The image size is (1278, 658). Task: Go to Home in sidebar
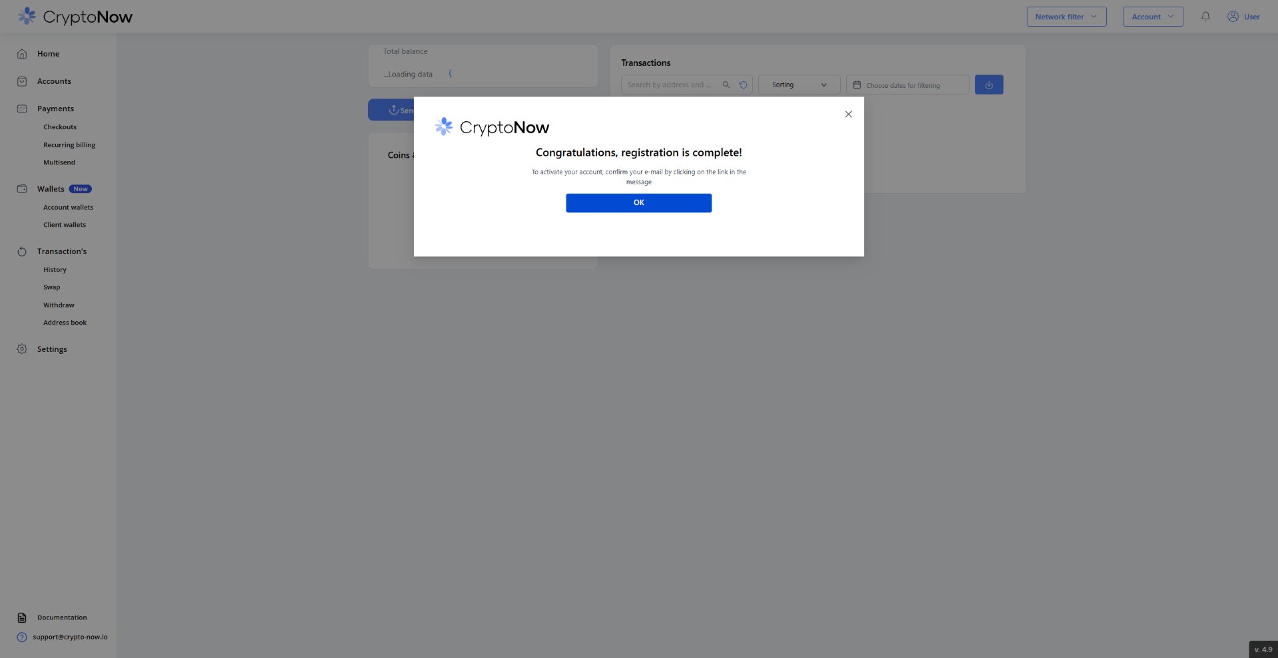click(48, 54)
